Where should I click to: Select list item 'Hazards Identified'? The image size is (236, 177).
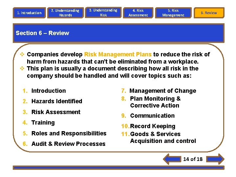click(x=57, y=101)
